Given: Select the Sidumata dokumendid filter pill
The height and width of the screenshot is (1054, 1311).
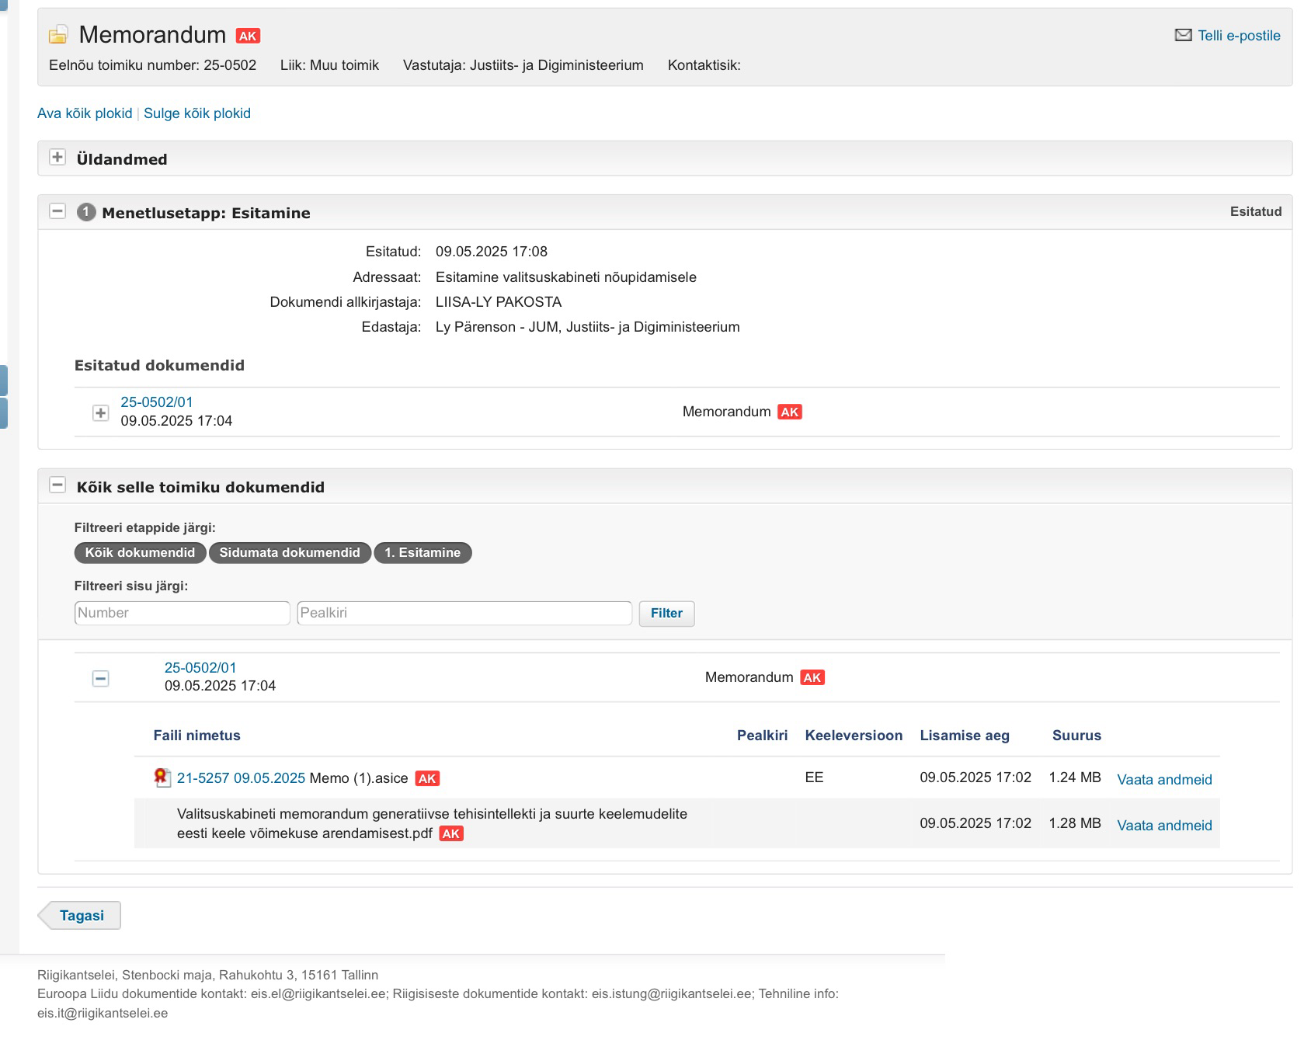Looking at the screenshot, I should point(290,552).
